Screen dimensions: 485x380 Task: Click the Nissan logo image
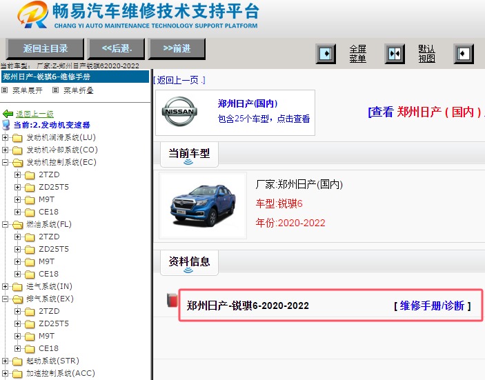point(179,111)
